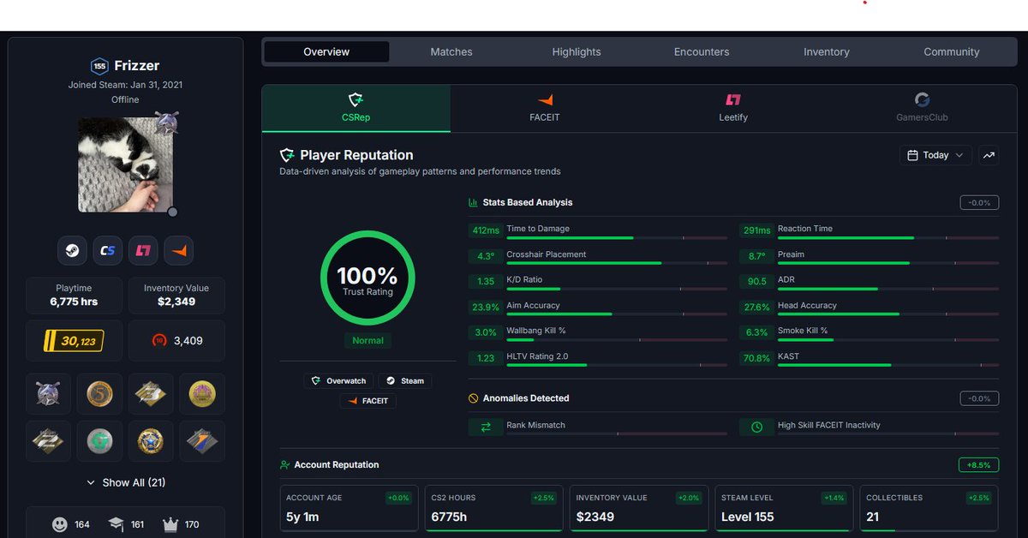The image size is (1028, 538).
Task: Click the Collectibles 21 card
Action: 929,508
